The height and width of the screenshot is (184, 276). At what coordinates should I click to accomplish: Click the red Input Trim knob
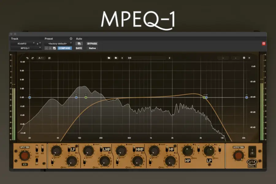[25, 155]
